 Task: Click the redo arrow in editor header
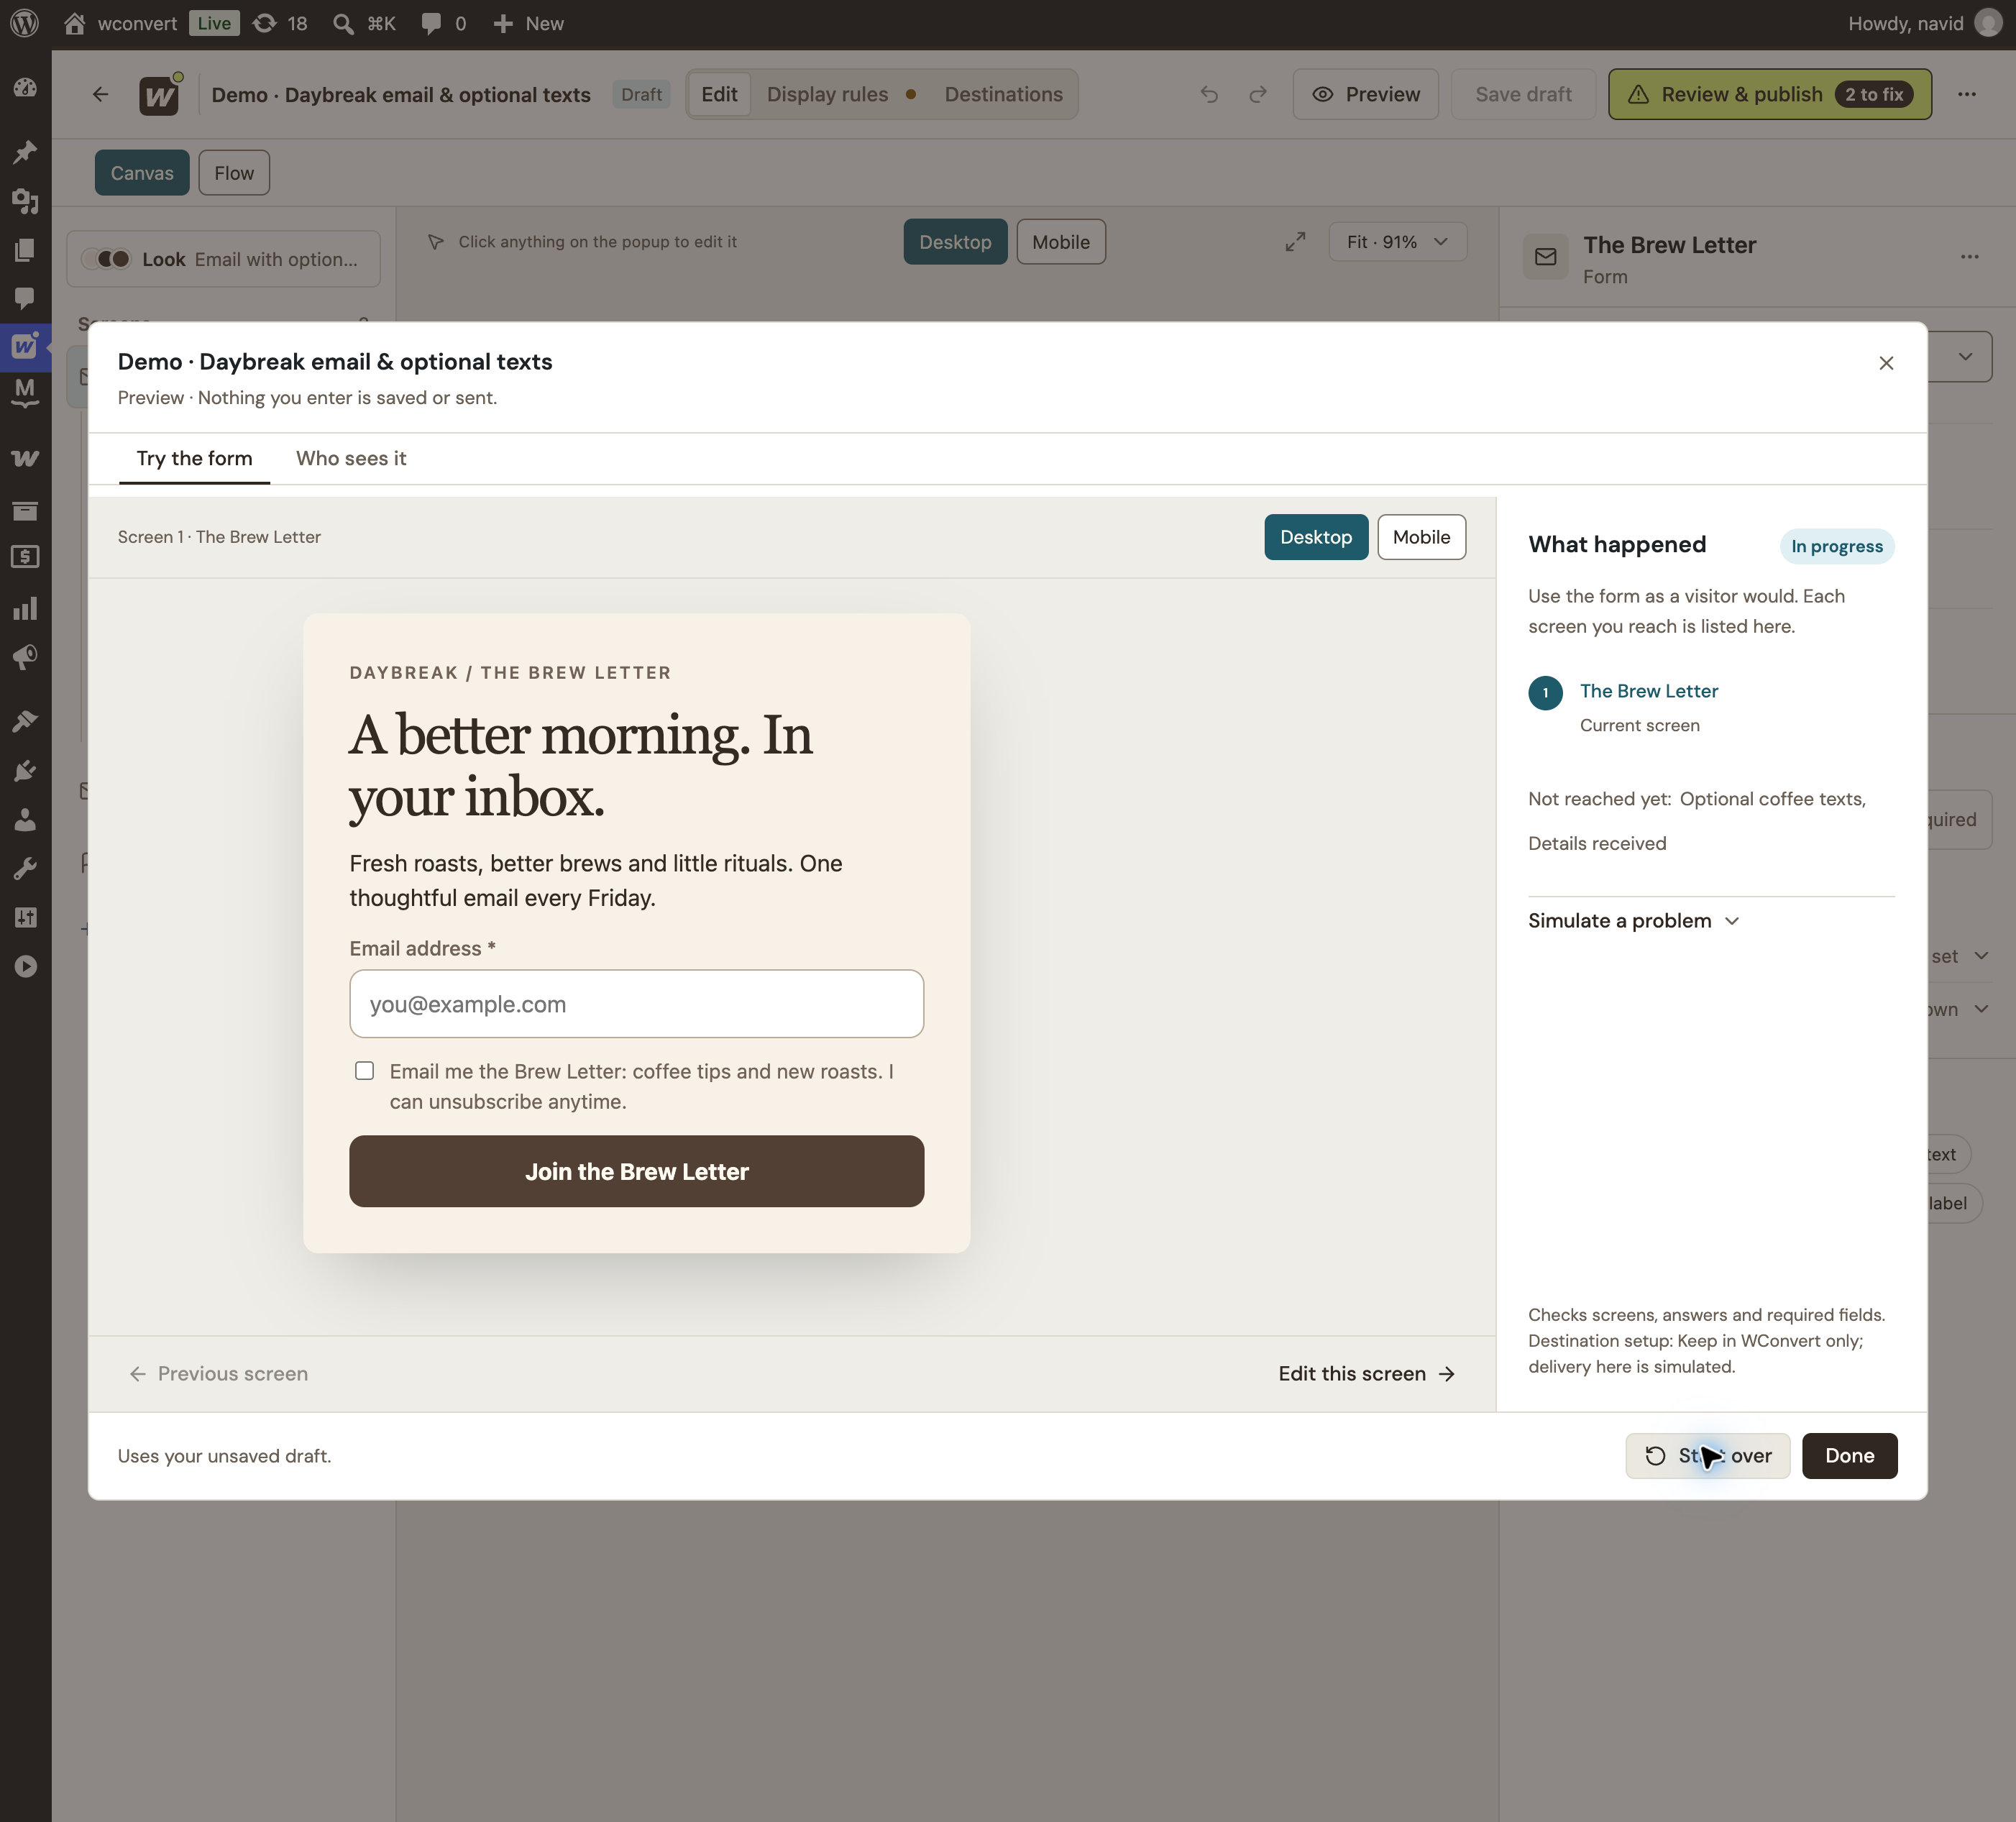pos(1258,94)
